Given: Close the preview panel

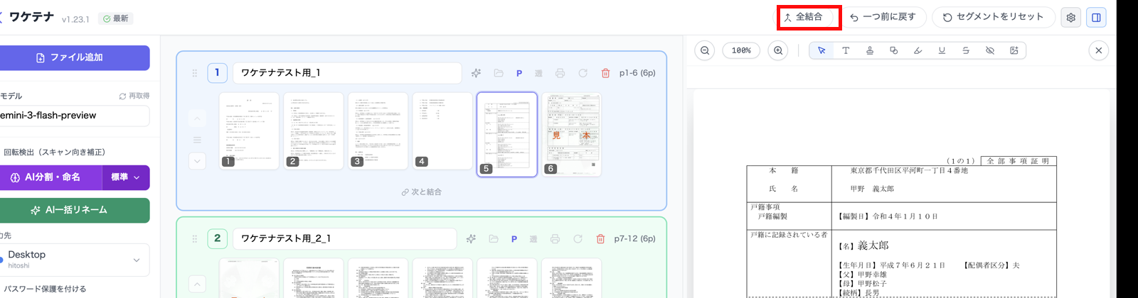Looking at the screenshot, I should pos(1099,50).
